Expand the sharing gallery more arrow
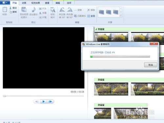The image size is (164, 123). click(x=121, y=16)
